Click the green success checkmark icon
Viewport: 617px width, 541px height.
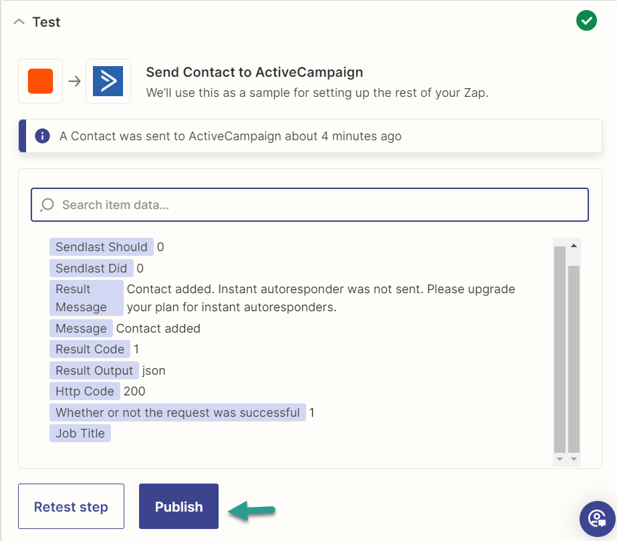586,21
